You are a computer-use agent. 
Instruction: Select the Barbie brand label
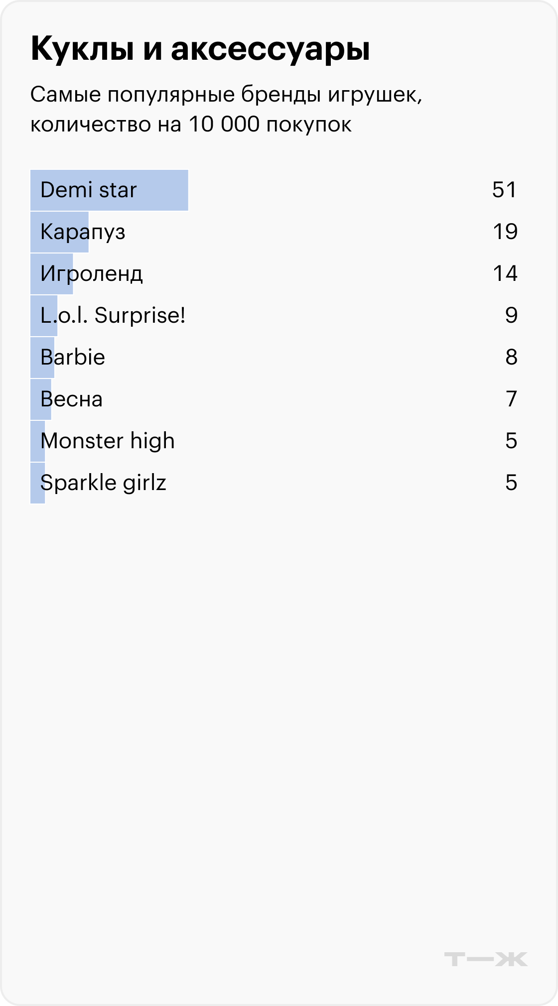coord(73,358)
